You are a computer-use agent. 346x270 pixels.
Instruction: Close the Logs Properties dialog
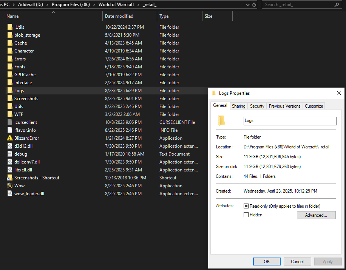(339, 93)
